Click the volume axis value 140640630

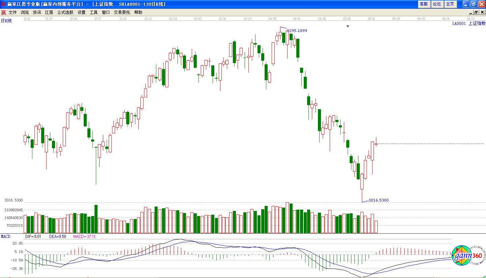coord(13,218)
